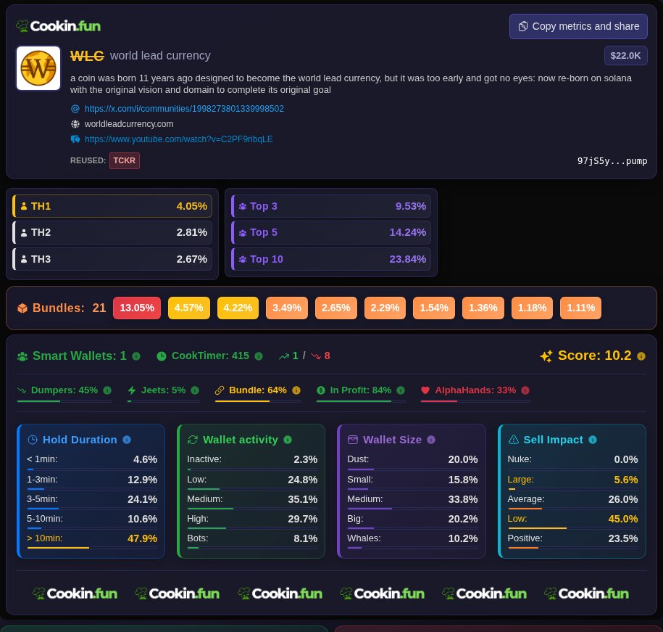Visit worldleadcurrency.com website link
The image size is (663, 632).
[x=129, y=124]
